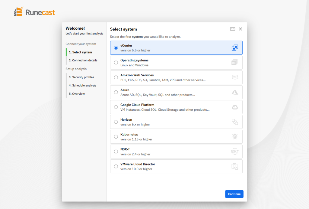Viewport: 309px width, 209px height.
Task: Click the 'EC2, ECS, RDS, S3, Lambda' description
Action: pyautogui.click(x=163, y=80)
